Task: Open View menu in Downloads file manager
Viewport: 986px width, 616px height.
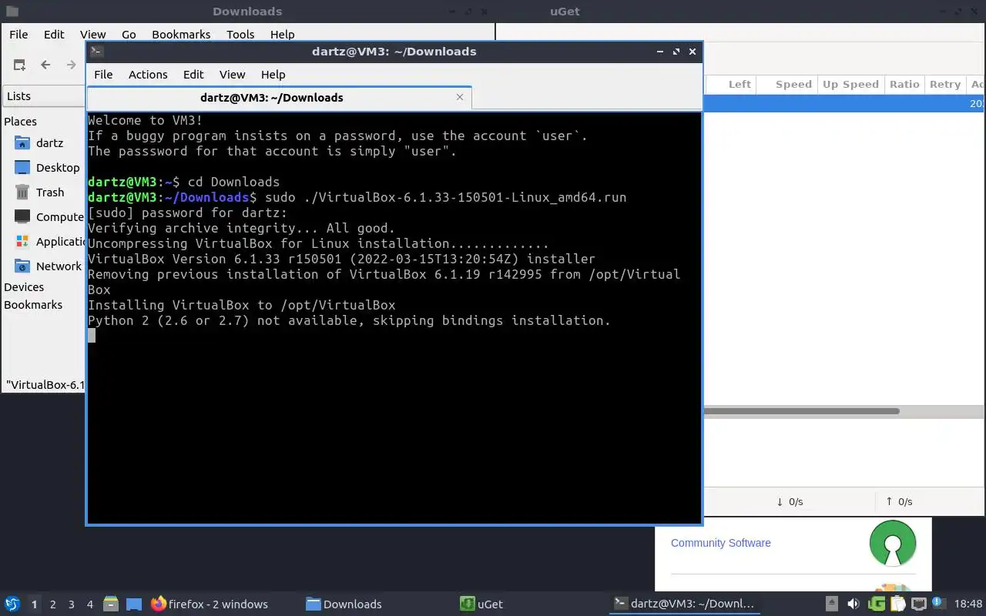Action: 92,35
